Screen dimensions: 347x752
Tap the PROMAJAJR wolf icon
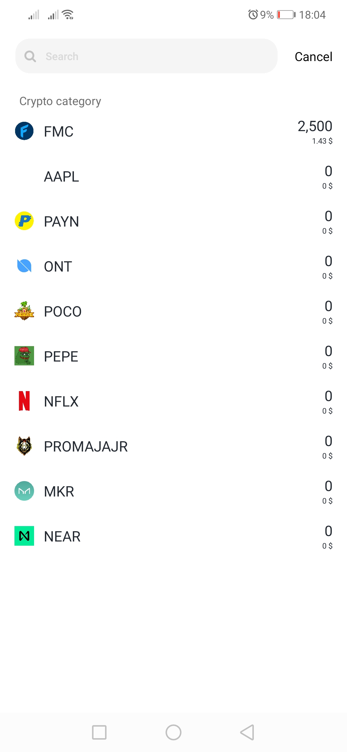coord(24,446)
